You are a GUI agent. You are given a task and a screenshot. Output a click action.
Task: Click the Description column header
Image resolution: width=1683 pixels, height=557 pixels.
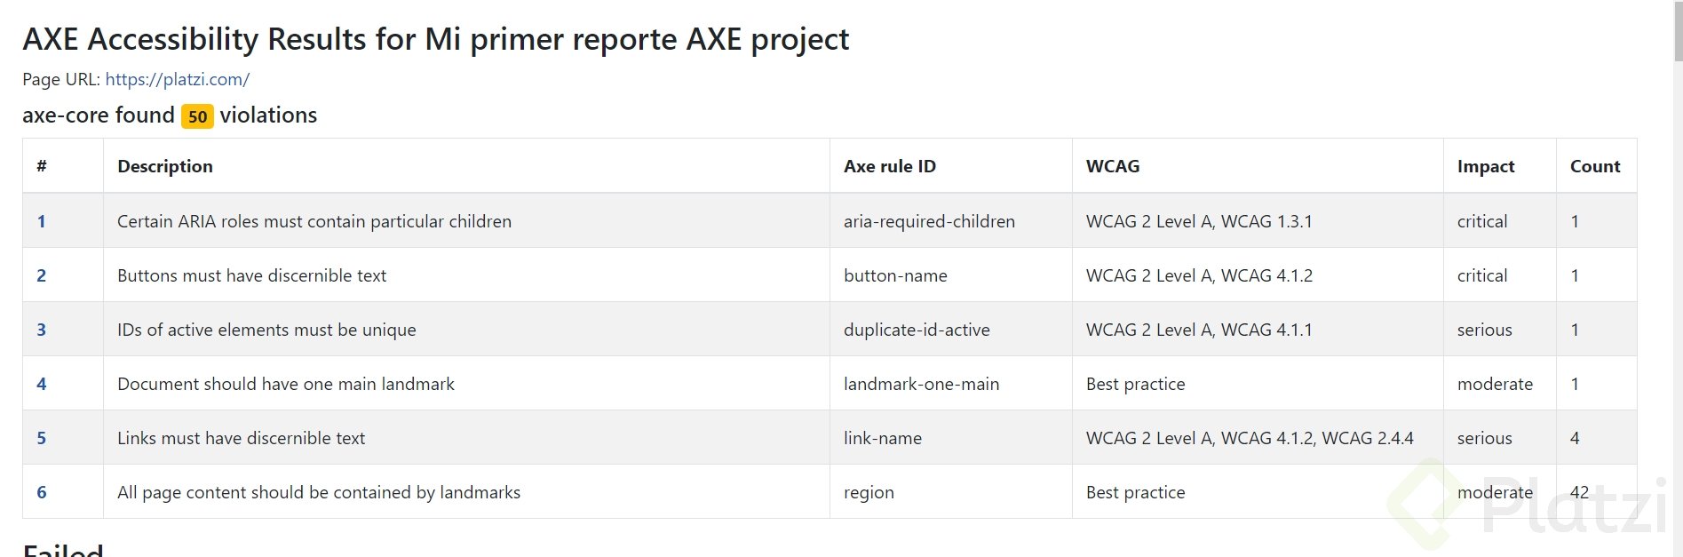[164, 166]
